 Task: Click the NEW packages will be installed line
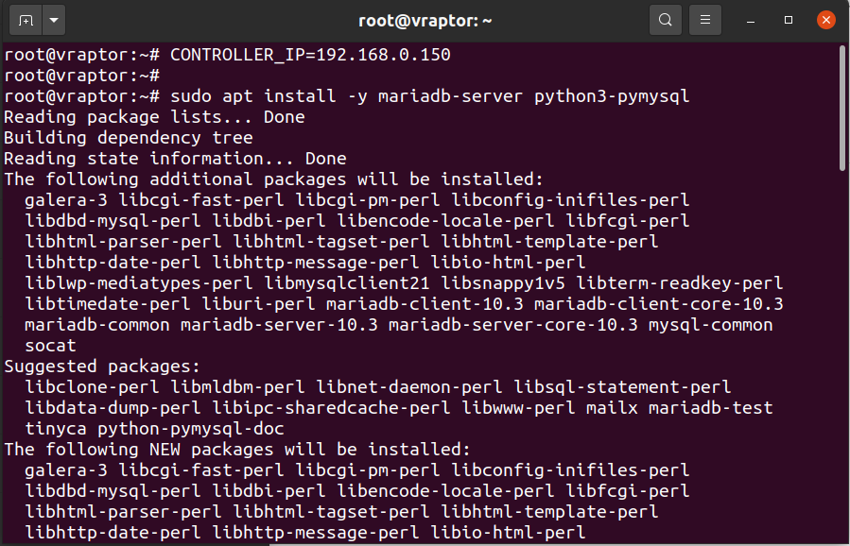click(x=237, y=450)
